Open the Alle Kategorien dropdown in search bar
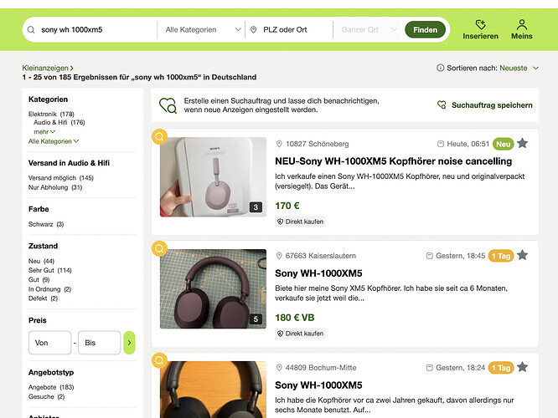This screenshot has width=558, height=418. pos(203,30)
